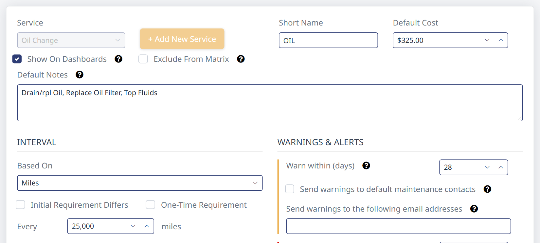Enable Exclude From Matrix checkbox

[x=143, y=59]
